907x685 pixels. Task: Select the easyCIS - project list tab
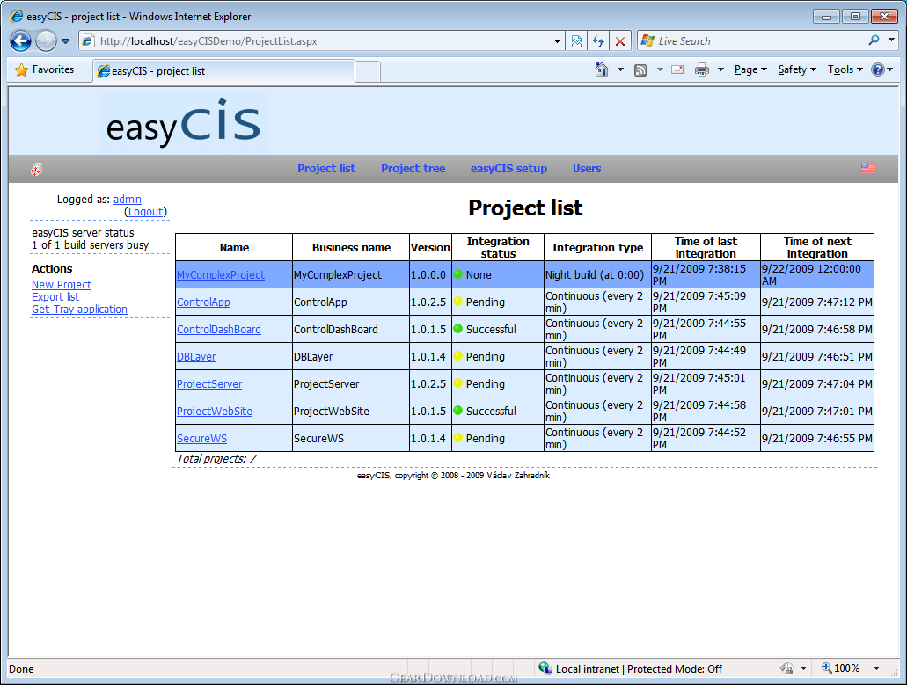pyautogui.click(x=223, y=71)
